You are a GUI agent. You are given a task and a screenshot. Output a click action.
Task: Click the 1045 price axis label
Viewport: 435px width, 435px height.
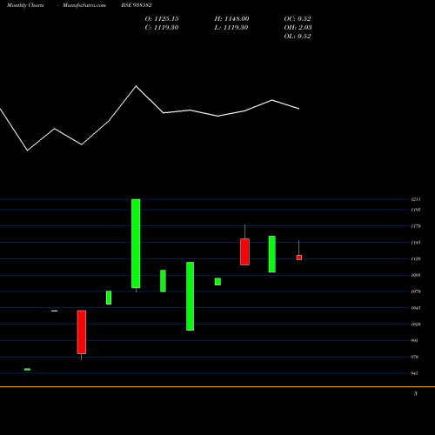[416, 308]
